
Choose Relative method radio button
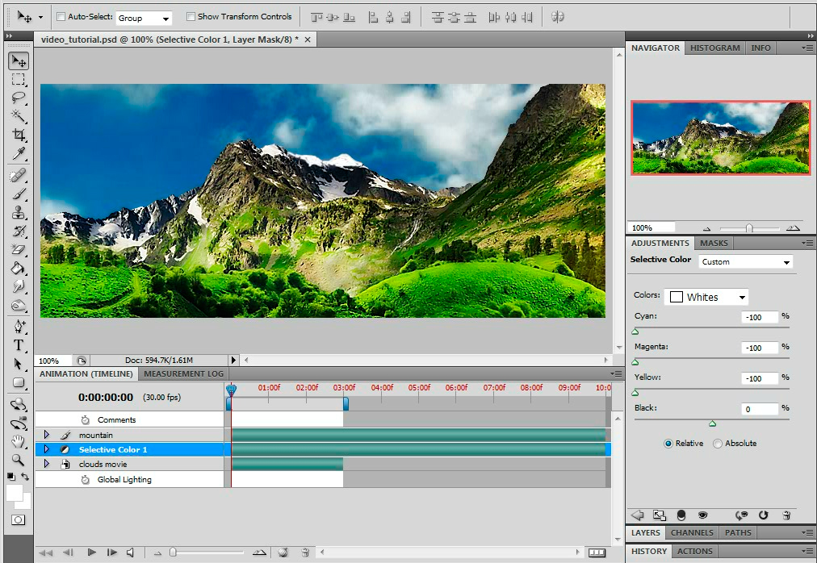tap(668, 444)
